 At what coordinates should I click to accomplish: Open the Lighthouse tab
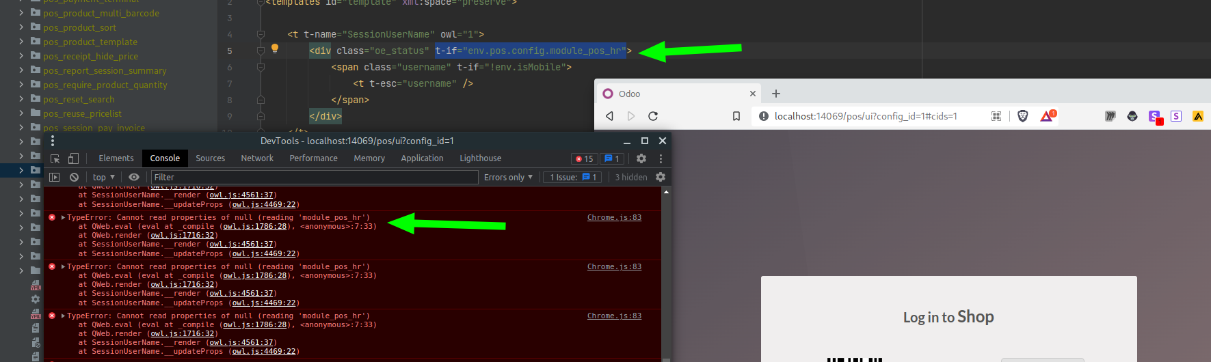[x=480, y=158]
